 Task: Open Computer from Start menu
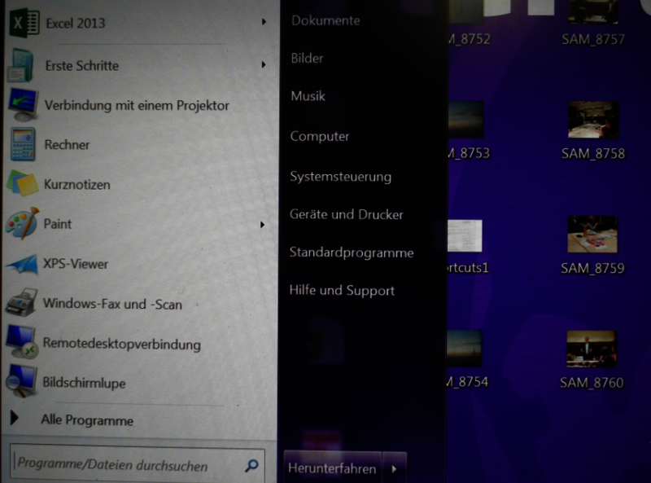pyautogui.click(x=319, y=136)
